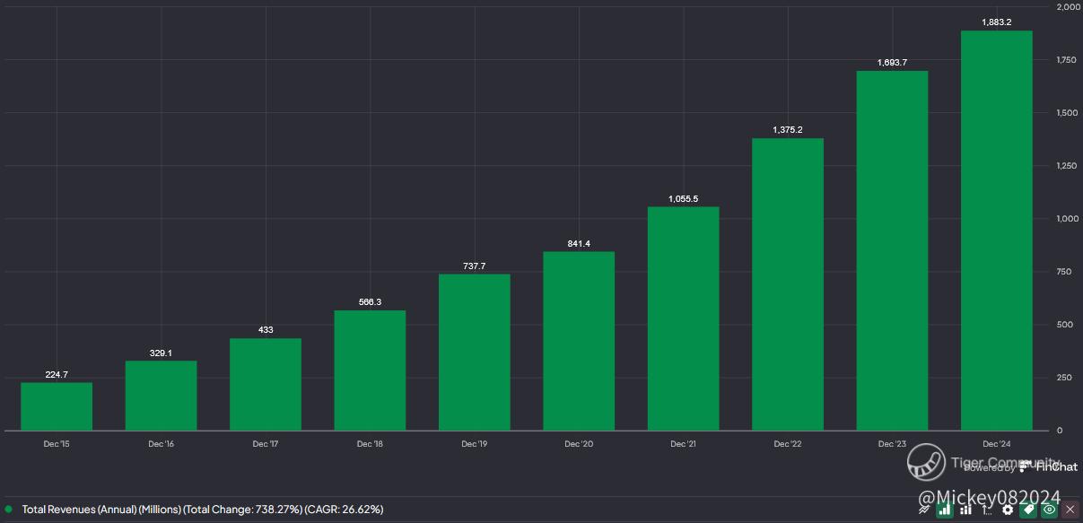
Task: Open the axis options icon
Action: [x=986, y=510]
